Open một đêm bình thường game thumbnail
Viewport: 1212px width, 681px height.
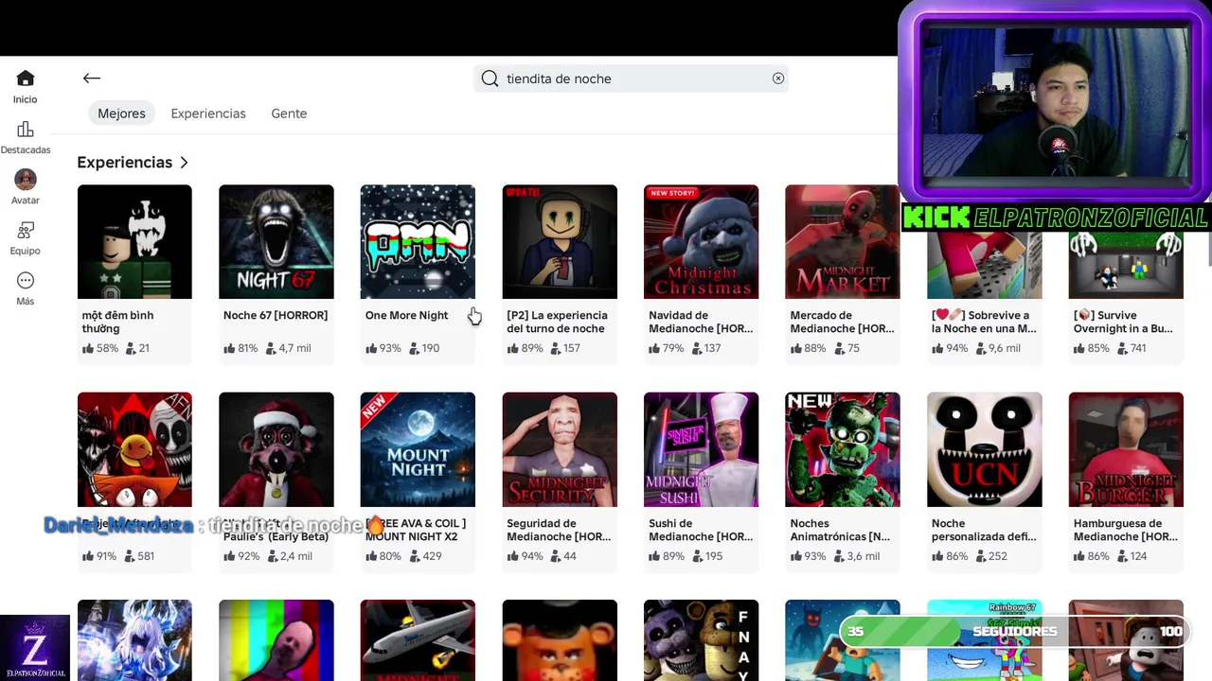(x=134, y=241)
